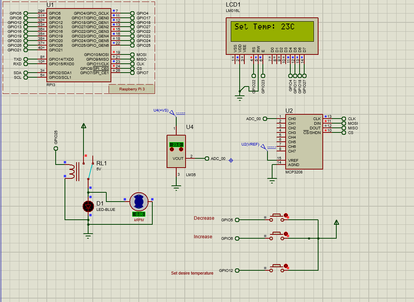Select the power arrow terminal beside the push buttons
This screenshot has width=414, height=302.
(336, 222)
